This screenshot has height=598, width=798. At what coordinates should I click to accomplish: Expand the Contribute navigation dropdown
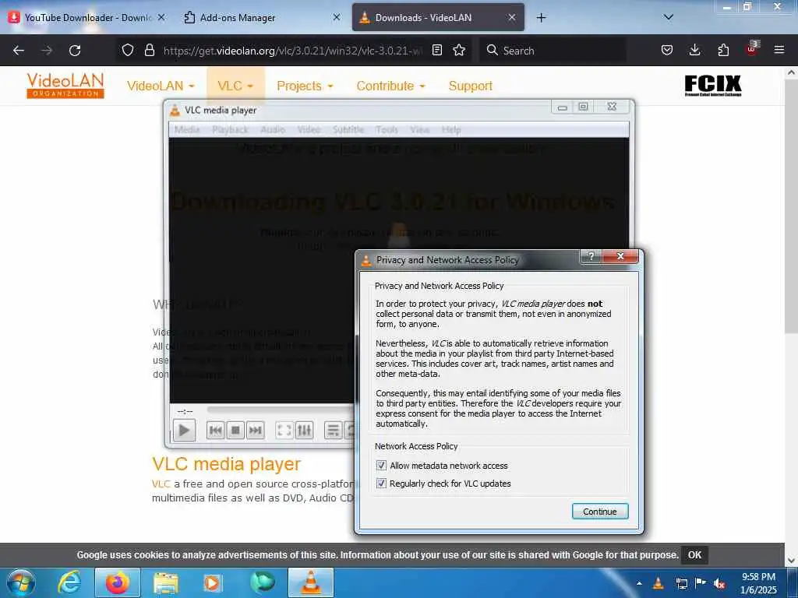(x=390, y=86)
